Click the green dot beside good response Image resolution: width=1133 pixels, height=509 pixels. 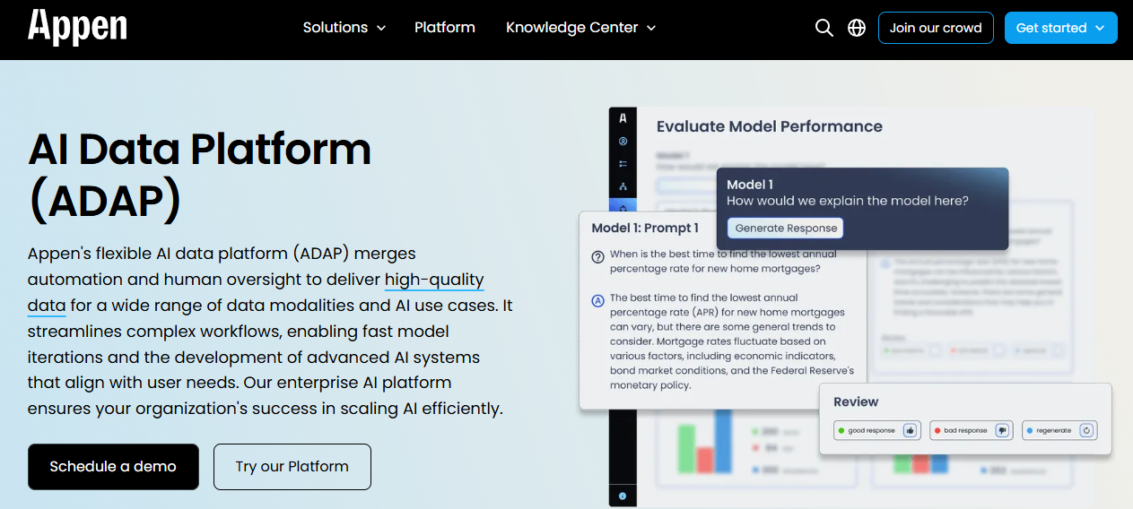click(841, 431)
